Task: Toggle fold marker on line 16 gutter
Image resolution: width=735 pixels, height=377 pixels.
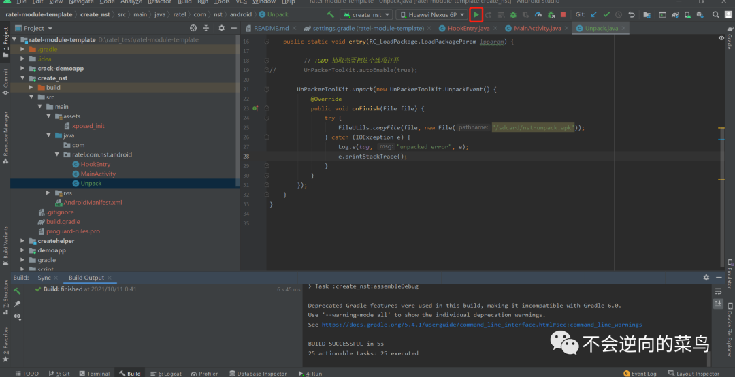Action: [x=266, y=42]
